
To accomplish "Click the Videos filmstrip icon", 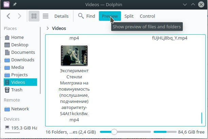I will (x=7, y=82).
